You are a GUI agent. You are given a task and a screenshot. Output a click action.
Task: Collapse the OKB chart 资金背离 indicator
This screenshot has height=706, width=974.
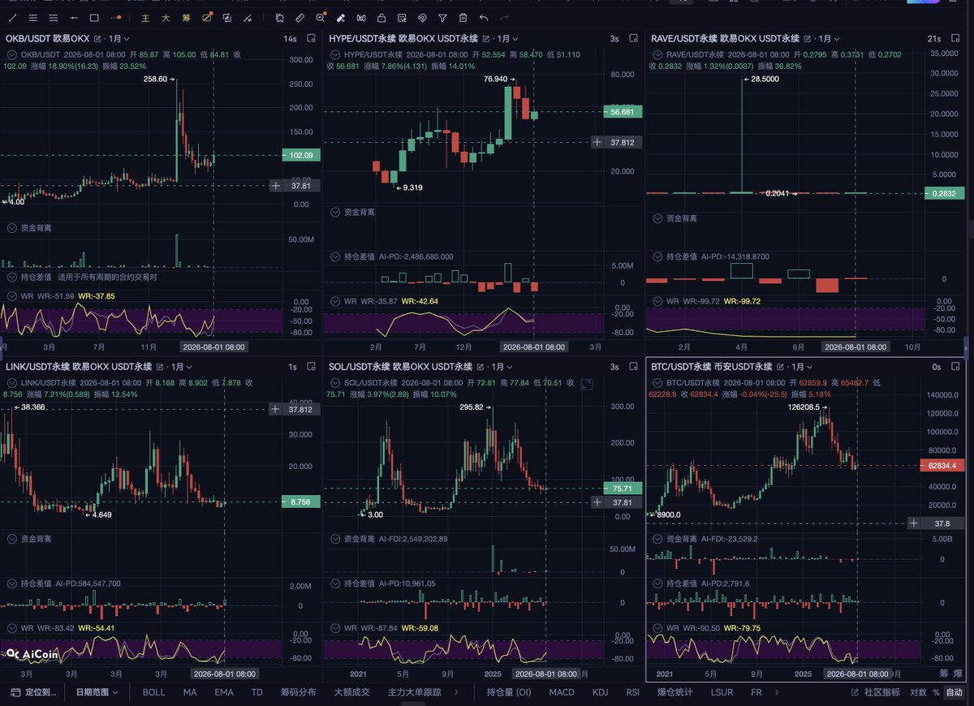click(x=12, y=229)
